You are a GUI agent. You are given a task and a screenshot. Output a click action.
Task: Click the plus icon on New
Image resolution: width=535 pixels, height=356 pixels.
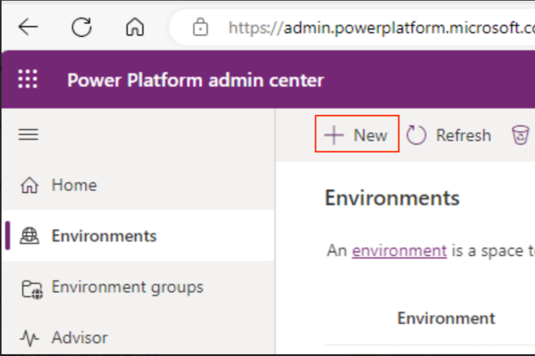point(334,135)
